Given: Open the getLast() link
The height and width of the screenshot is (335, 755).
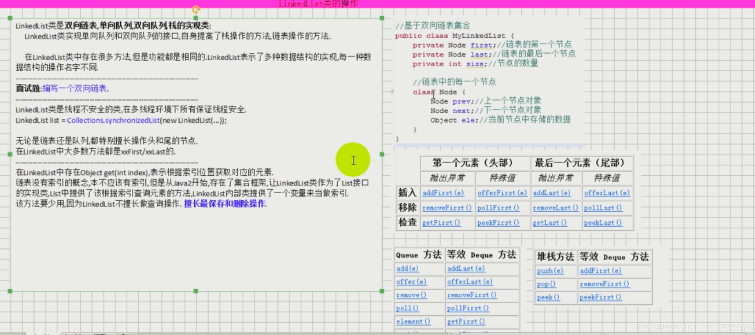Looking at the screenshot, I should click(550, 223).
